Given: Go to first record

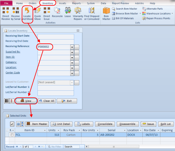Looking at the screenshot, I should click(x=17, y=146).
